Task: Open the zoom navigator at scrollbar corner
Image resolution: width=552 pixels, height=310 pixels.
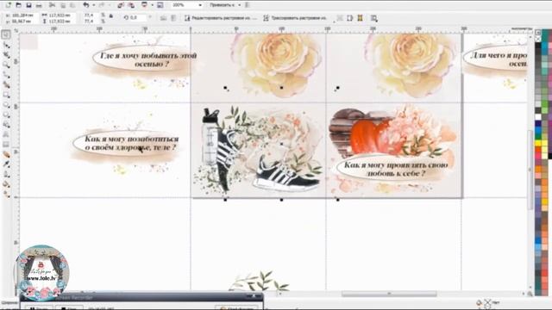Action: pyautogui.click(x=530, y=294)
